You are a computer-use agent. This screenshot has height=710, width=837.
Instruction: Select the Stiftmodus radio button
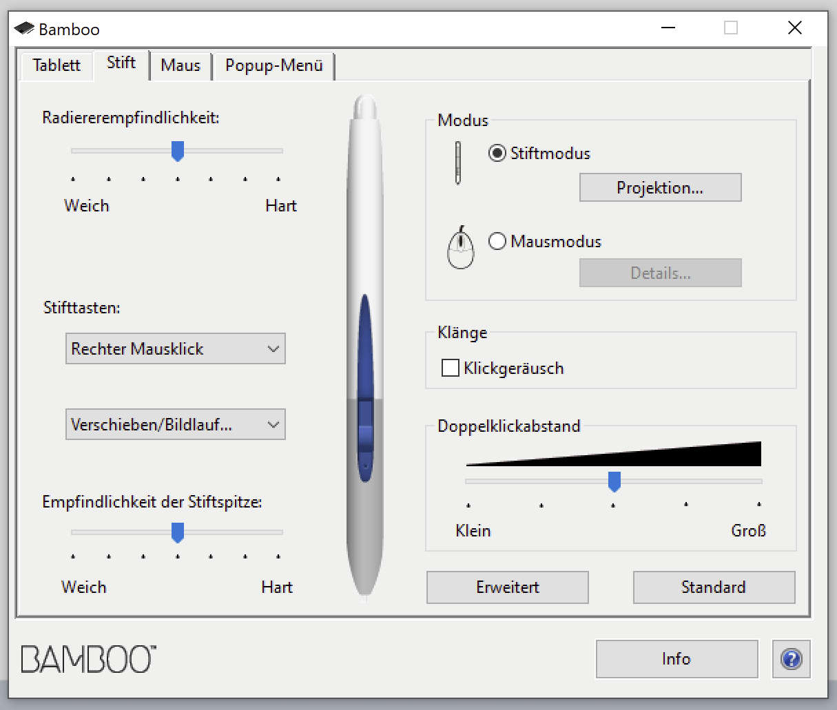[497, 153]
